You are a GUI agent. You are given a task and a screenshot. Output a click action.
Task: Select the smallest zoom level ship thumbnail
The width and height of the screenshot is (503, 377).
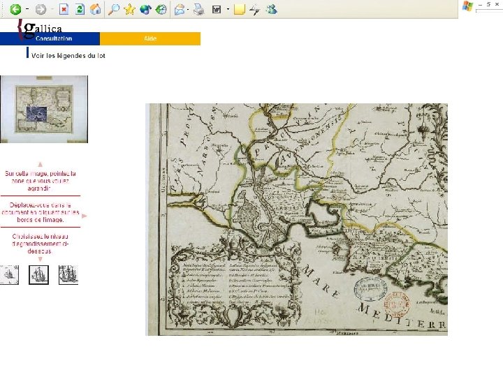pyautogui.click(x=10, y=275)
